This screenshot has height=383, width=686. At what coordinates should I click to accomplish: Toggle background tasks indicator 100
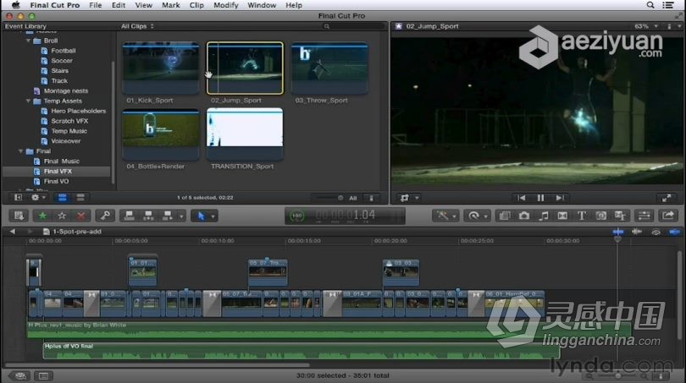[x=296, y=216]
